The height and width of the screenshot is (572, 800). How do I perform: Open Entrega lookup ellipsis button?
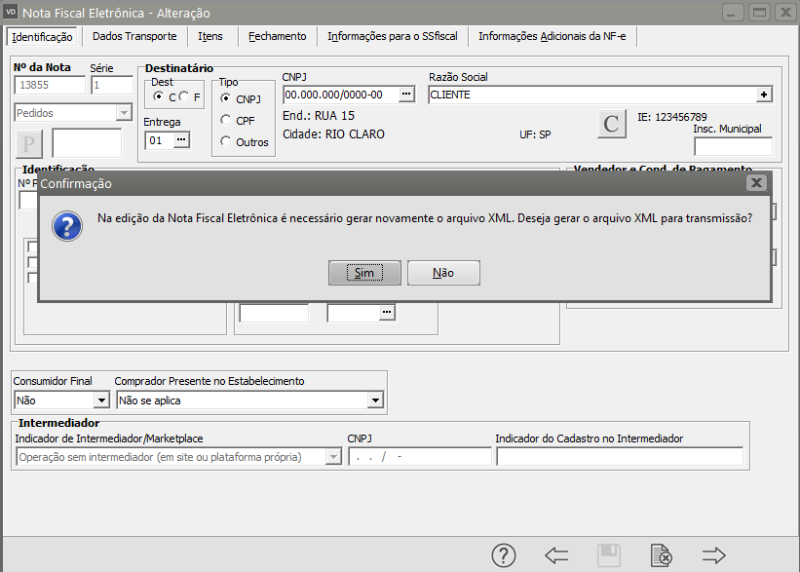[x=180, y=140]
